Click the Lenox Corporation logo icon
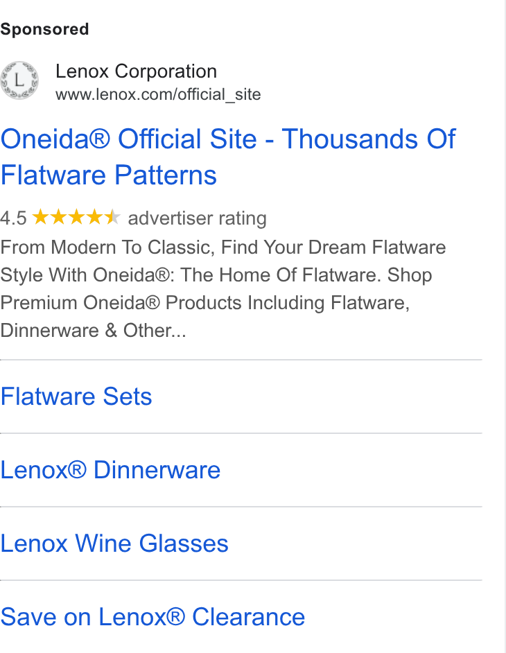This screenshot has height=653, width=506. pos(19,80)
